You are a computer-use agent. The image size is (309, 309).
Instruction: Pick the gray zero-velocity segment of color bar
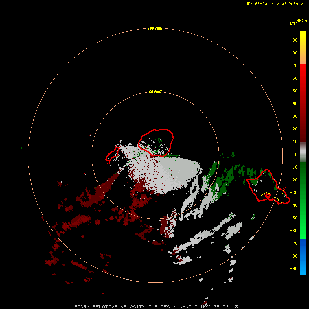click(x=303, y=152)
